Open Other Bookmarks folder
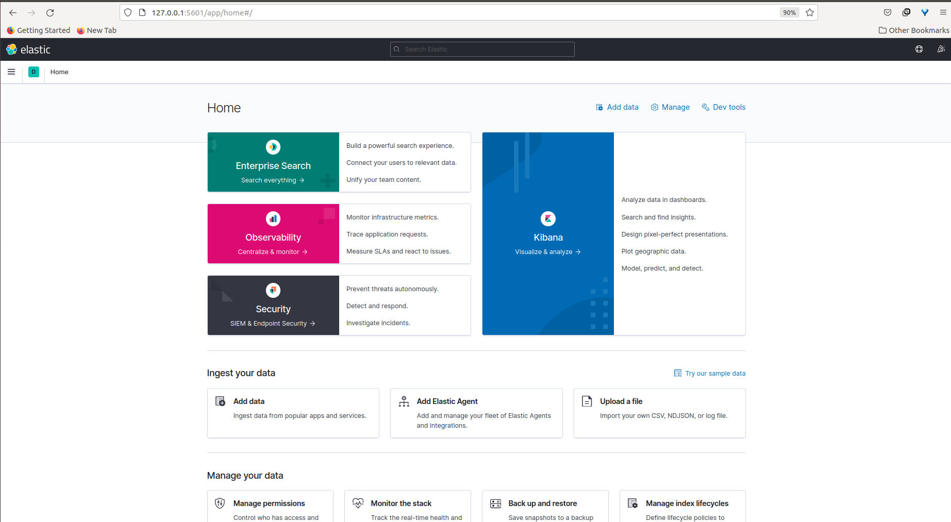This screenshot has height=522, width=951. coord(914,30)
